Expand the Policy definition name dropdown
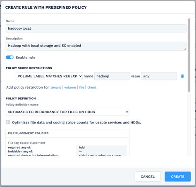The height and width of the screenshot is (187, 196). pos(67,112)
